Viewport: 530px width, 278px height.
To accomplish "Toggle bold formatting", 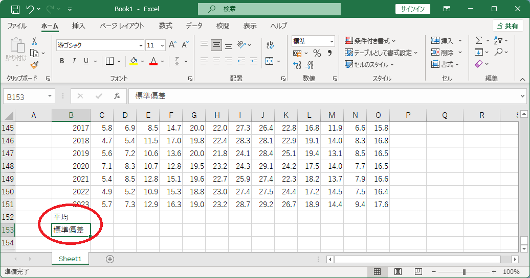I will coord(62,61).
